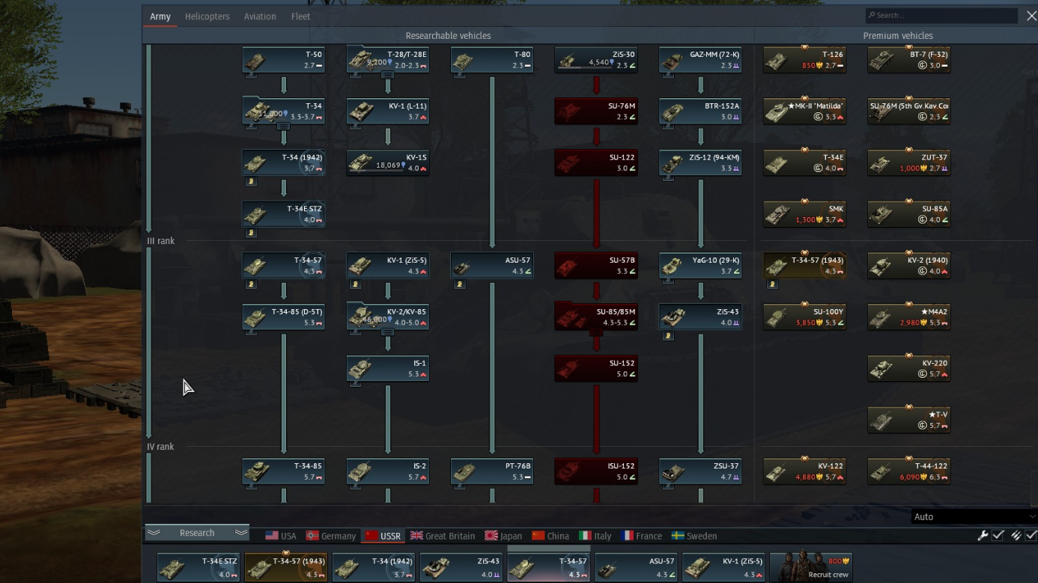Select ASU-57 in the crew bar

[x=637, y=567]
